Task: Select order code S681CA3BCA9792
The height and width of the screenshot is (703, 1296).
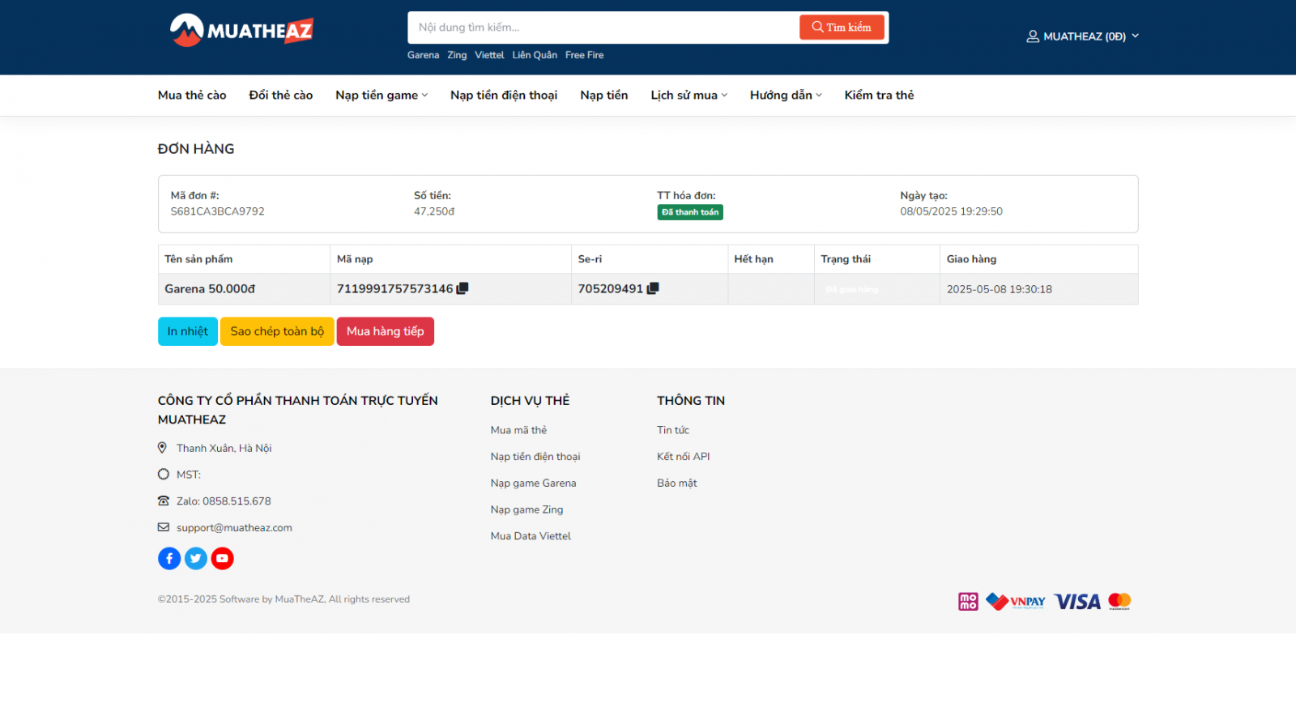Action: 217,211
